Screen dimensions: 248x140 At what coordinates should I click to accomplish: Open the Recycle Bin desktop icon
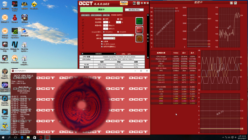coord(5,5)
